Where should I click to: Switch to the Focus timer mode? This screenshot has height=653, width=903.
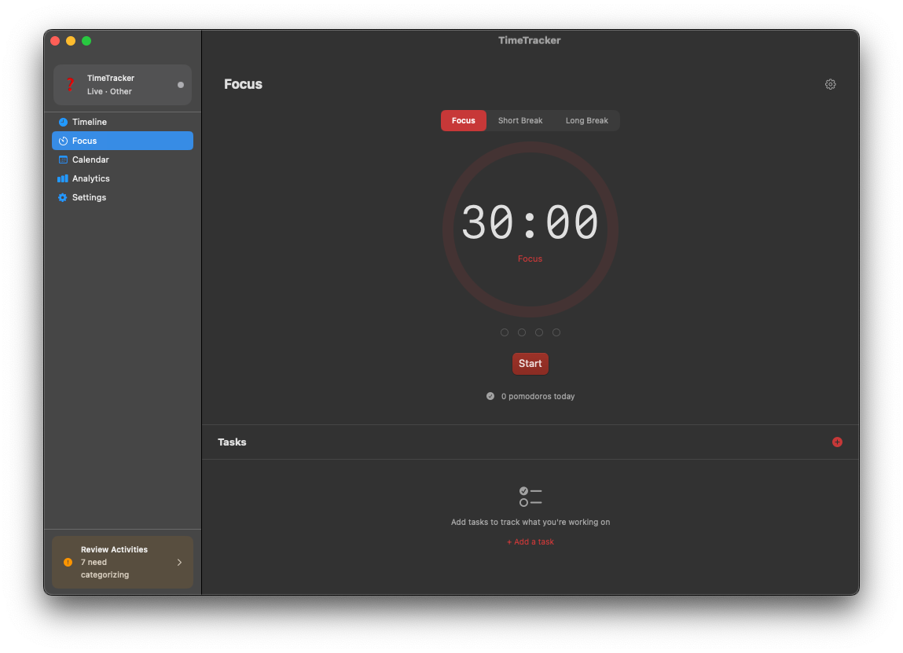(464, 120)
